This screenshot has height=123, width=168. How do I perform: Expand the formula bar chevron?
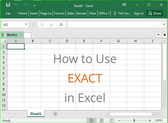pyautogui.click(x=164, y=24)
